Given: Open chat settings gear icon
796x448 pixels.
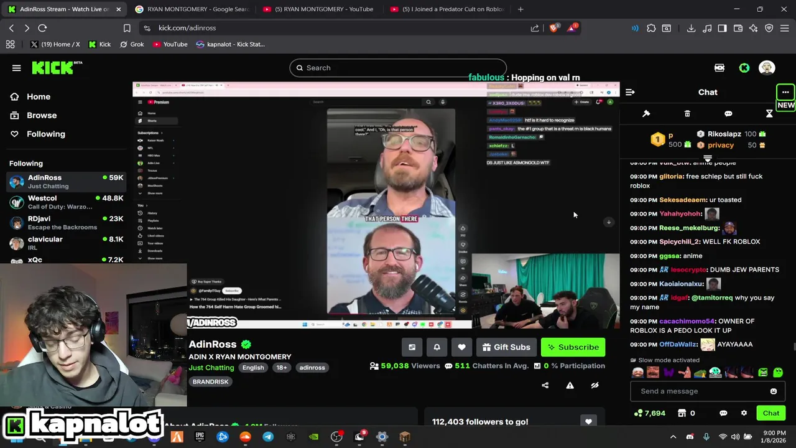Looking at the screenshot, I should (x=744, y=413).
